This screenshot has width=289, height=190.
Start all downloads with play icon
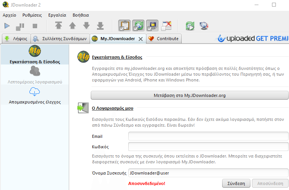click(7, 26)
